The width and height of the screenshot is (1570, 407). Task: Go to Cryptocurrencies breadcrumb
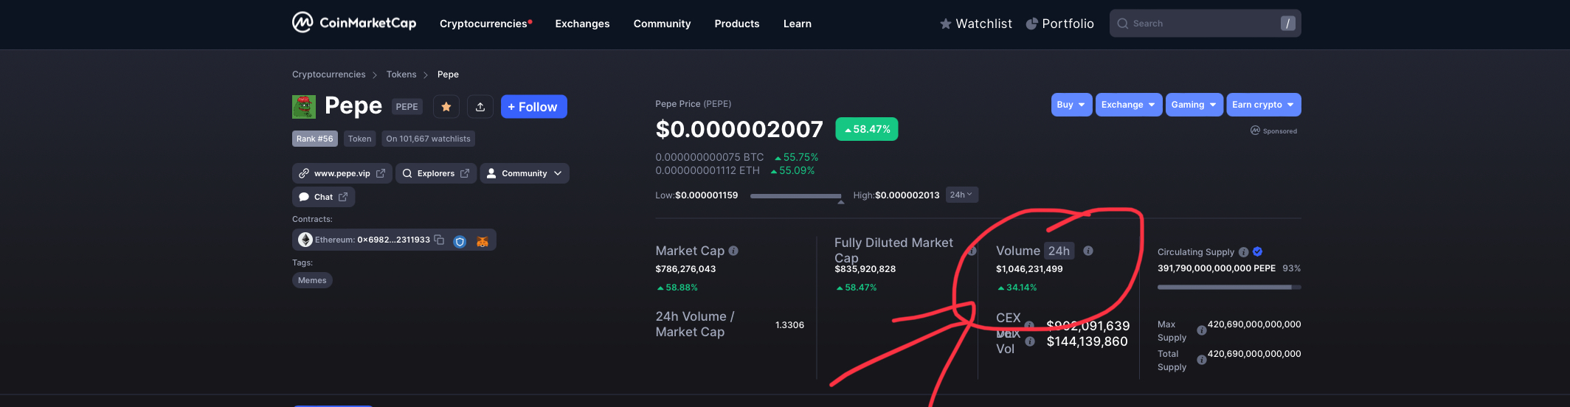(x=329, y=74)
